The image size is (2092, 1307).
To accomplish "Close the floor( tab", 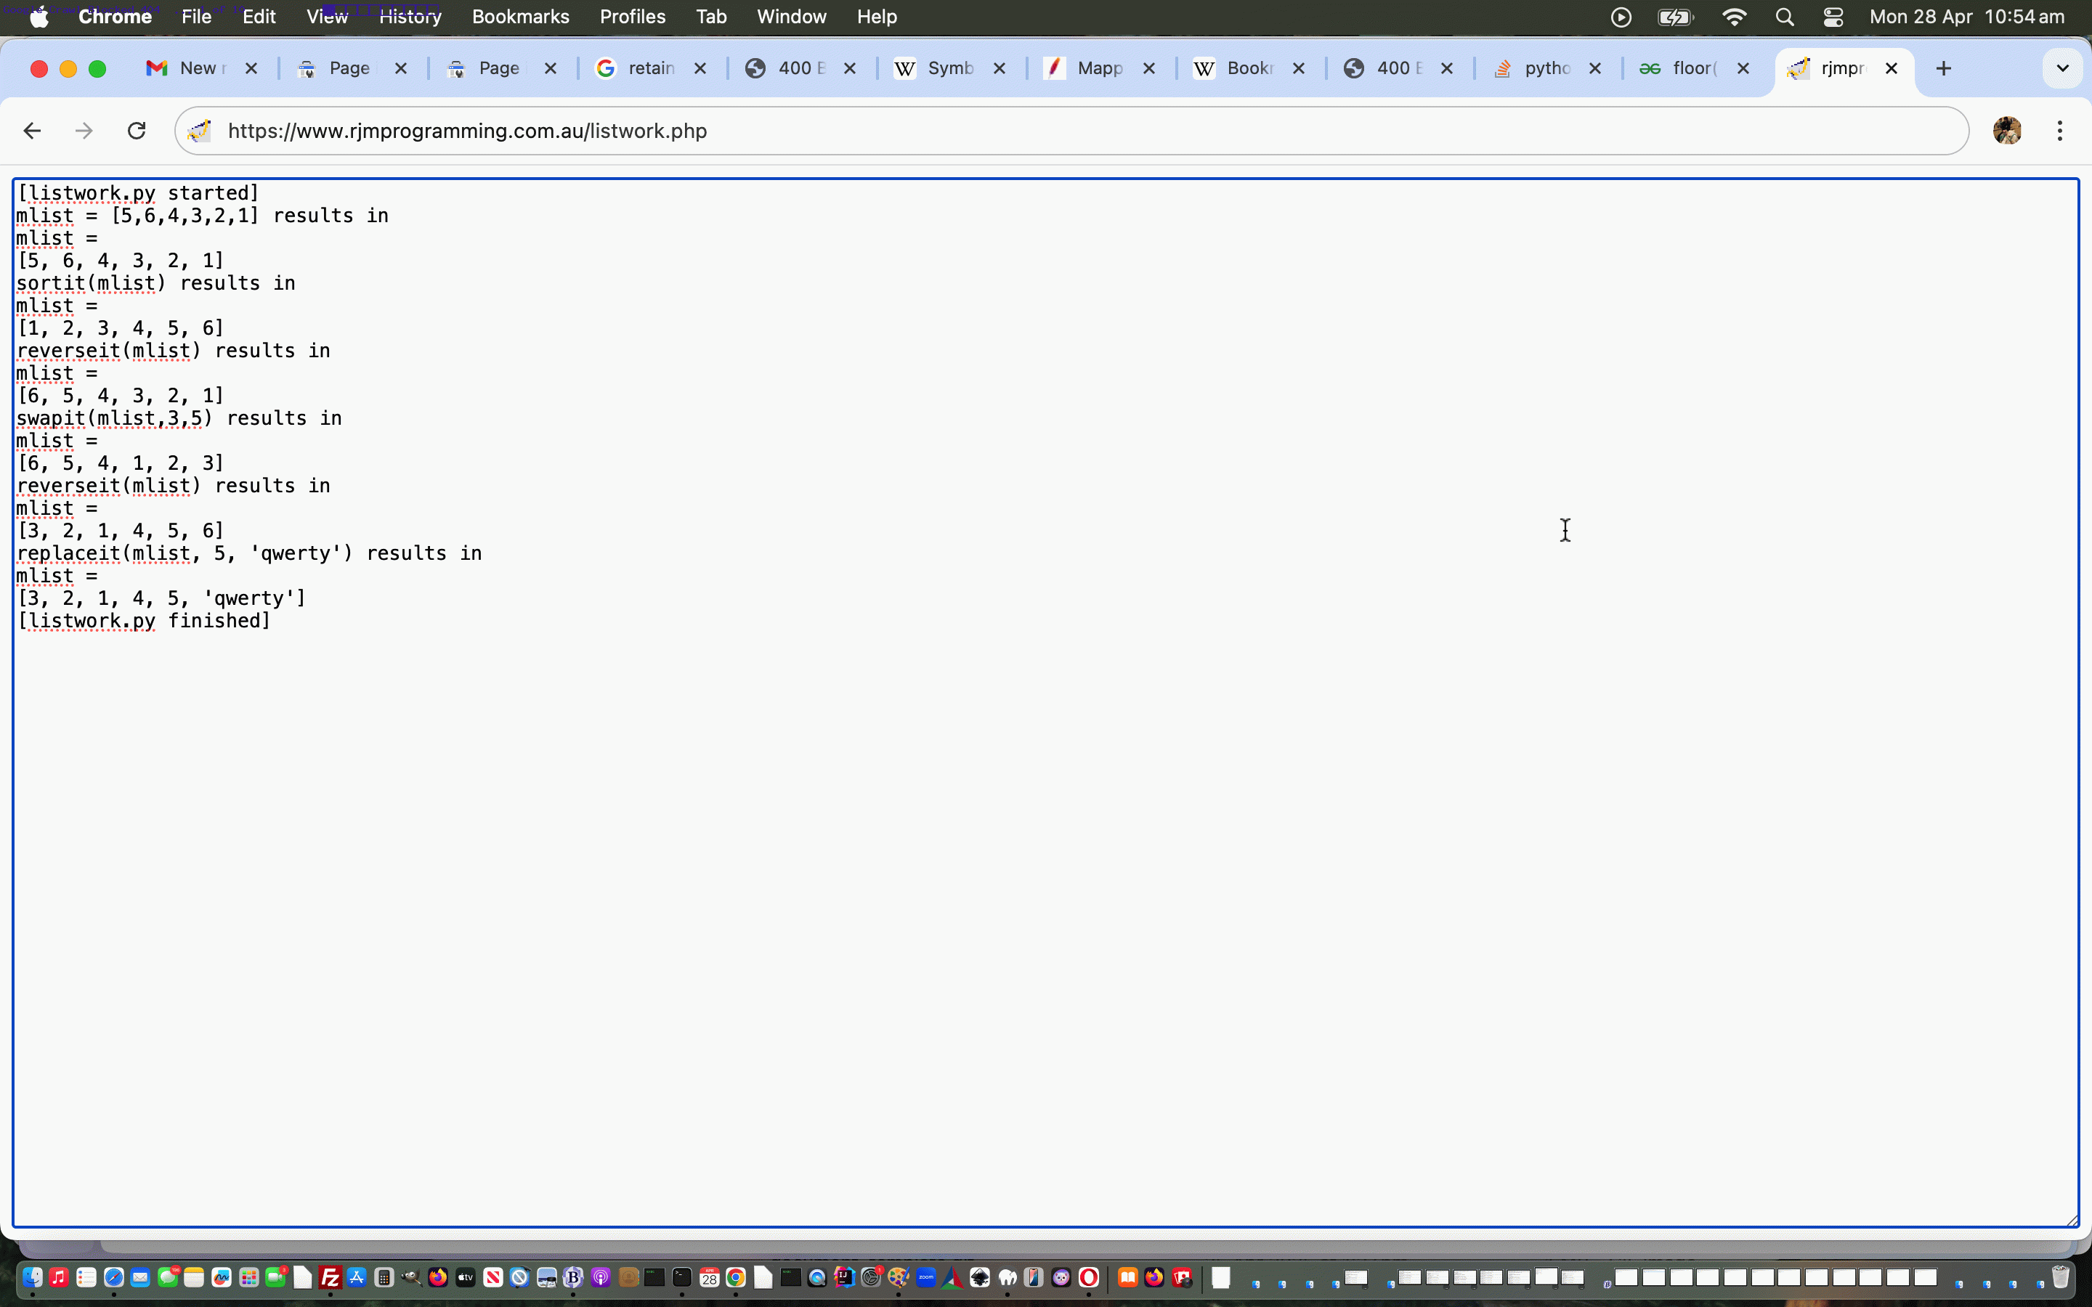I will [1743, 68].
